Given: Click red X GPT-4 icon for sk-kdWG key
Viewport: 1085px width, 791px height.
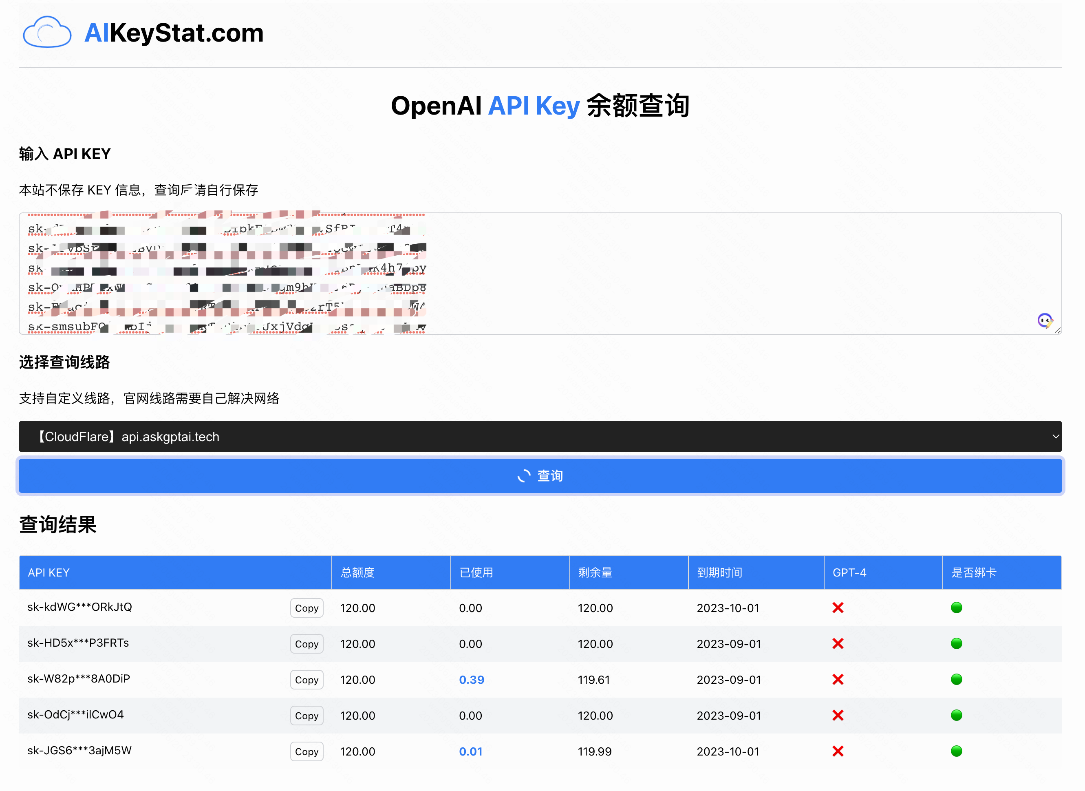Looking at the screenshot, I should 838,608.
